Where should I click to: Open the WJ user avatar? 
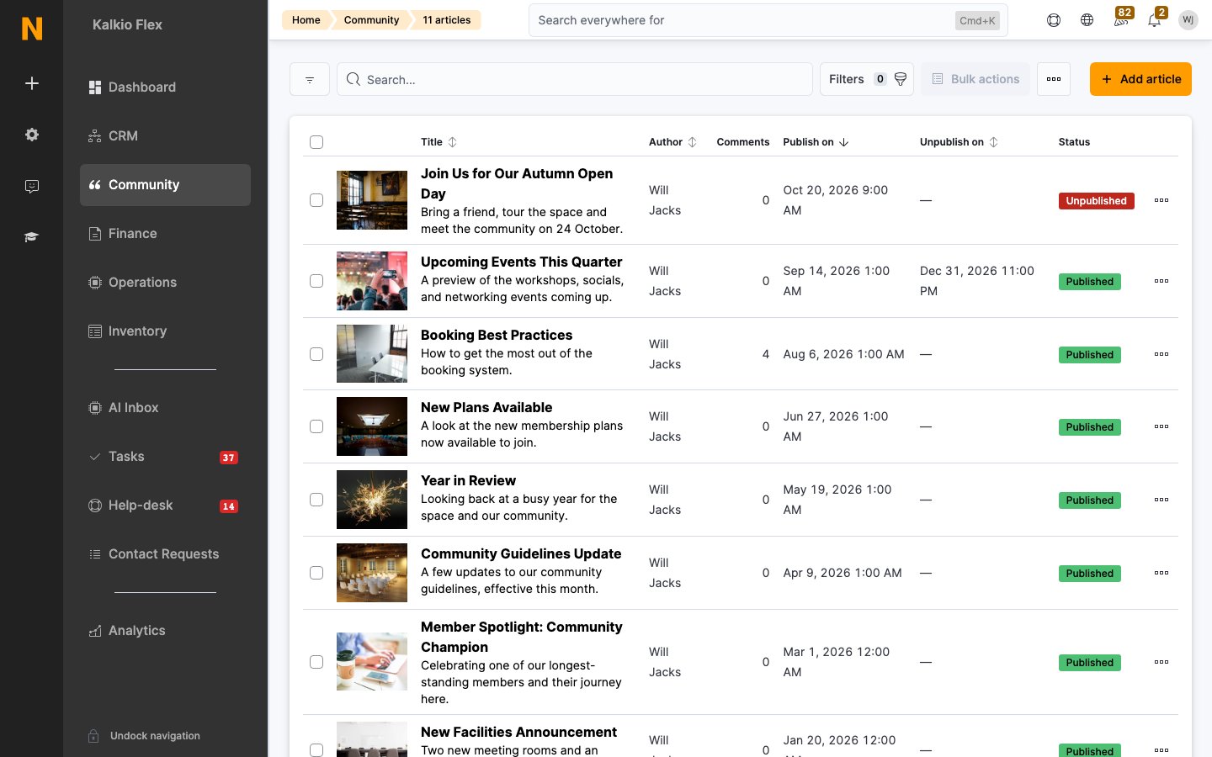pyautogui.click(x=1188, y=20)
